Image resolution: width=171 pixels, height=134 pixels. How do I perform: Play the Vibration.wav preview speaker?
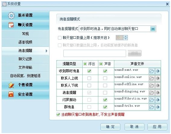[x=158, y=100]
